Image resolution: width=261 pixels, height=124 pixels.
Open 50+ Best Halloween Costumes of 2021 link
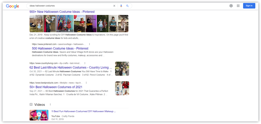56,87
